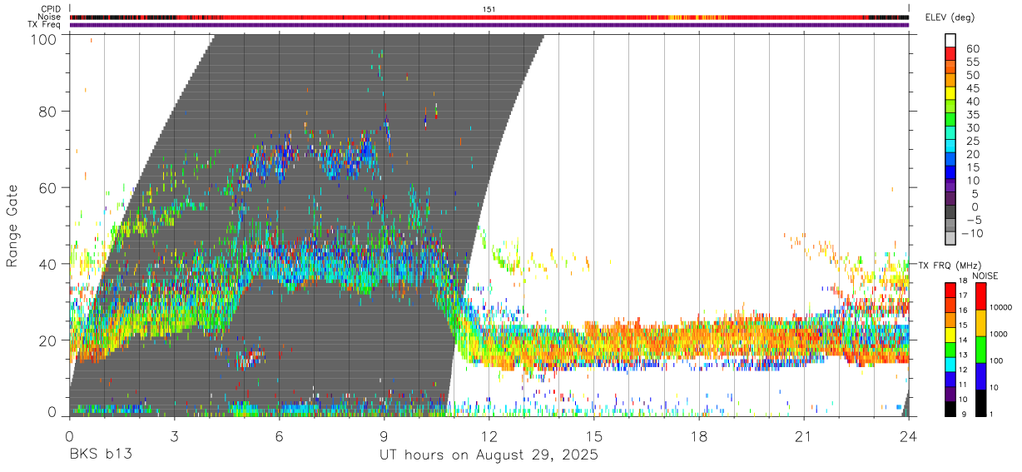Click the 1000 tick on NOISE scale
Screen dimensions: 1022x472
(1000, 334)
